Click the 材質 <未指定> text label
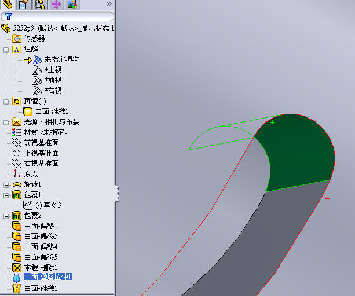355x296 pixels. pos(46,132)
